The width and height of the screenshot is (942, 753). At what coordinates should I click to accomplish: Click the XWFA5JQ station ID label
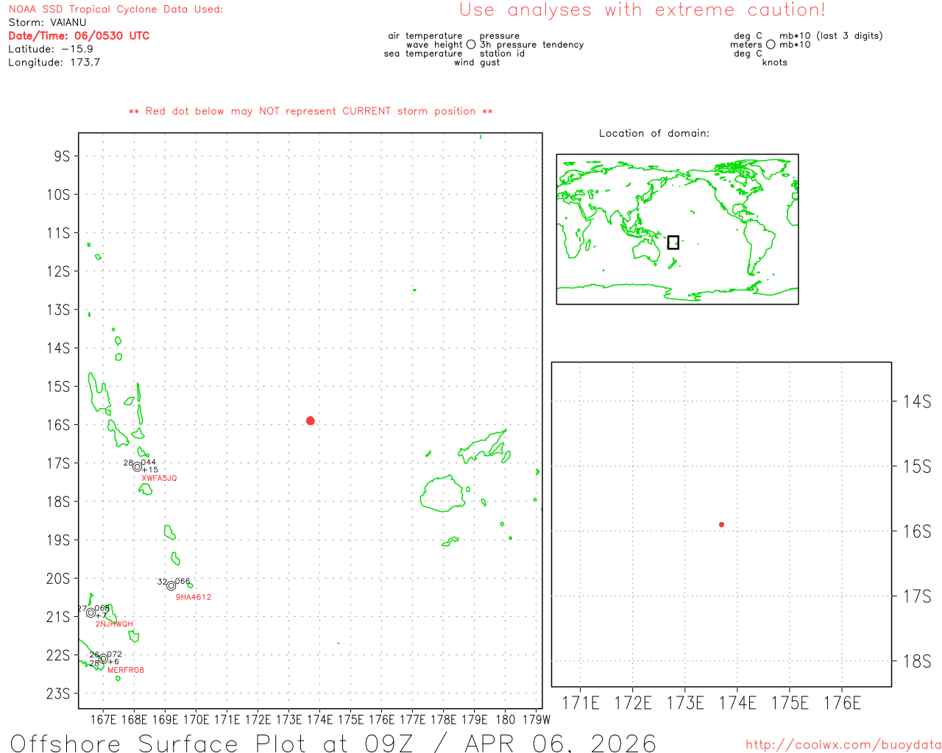coord(159,478)
